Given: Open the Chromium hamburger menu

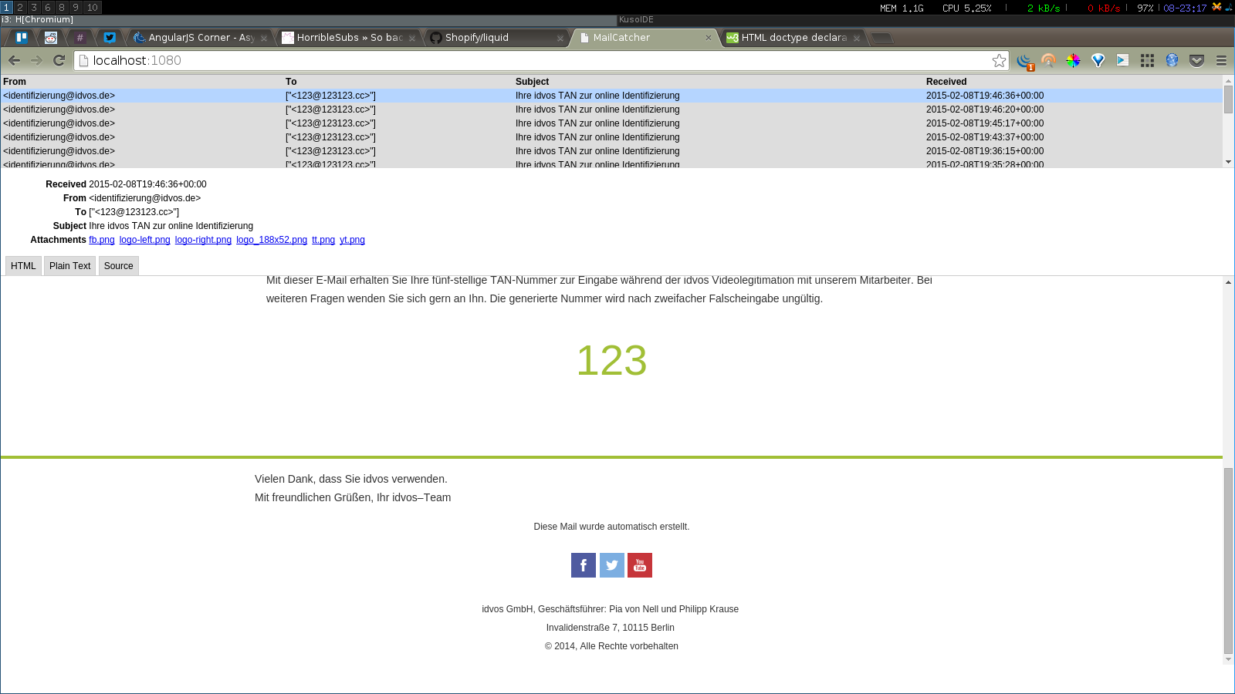Looking at the screenshot, I should tap(1221, 60).
